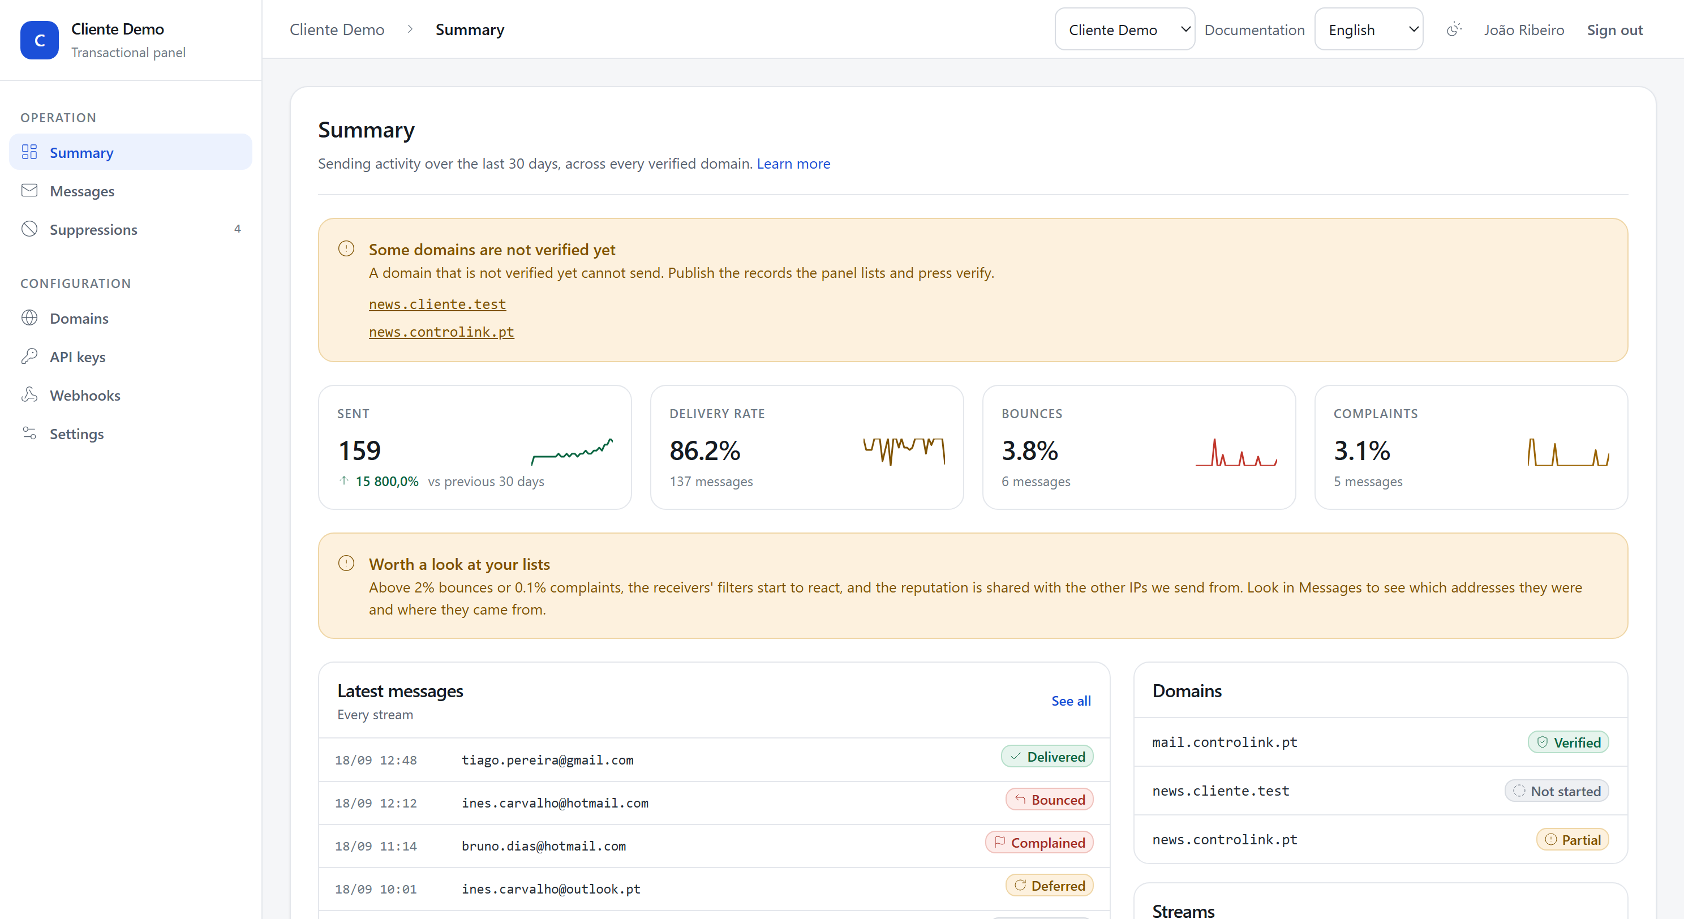Open the English language dropdown
This screenshot has height=919, width=1684.
tap(1368, 29)
